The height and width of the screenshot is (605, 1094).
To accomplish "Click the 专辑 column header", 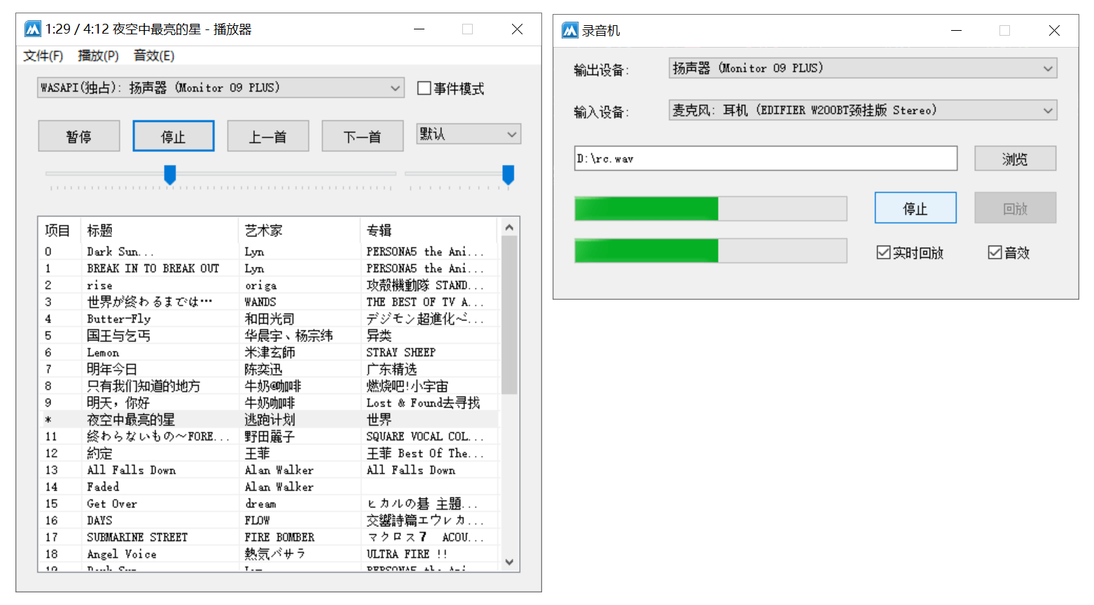I will click(429, 230).
